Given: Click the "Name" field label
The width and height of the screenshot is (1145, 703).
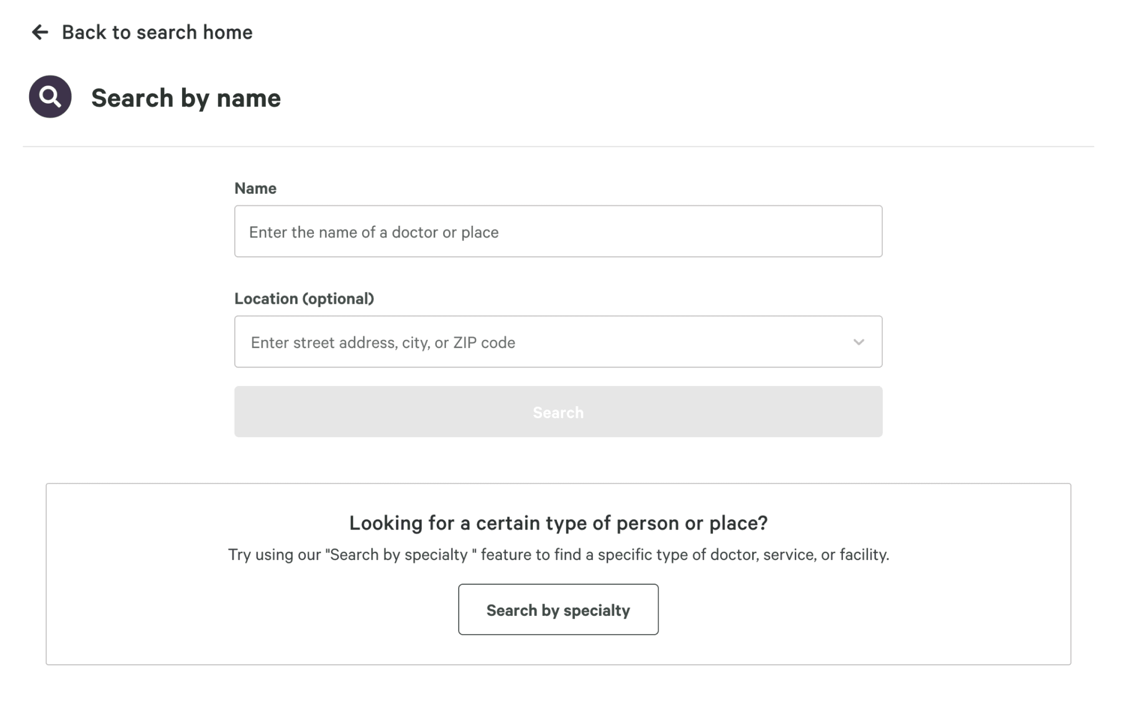Looking at the screenshot, I should point(255,188).
